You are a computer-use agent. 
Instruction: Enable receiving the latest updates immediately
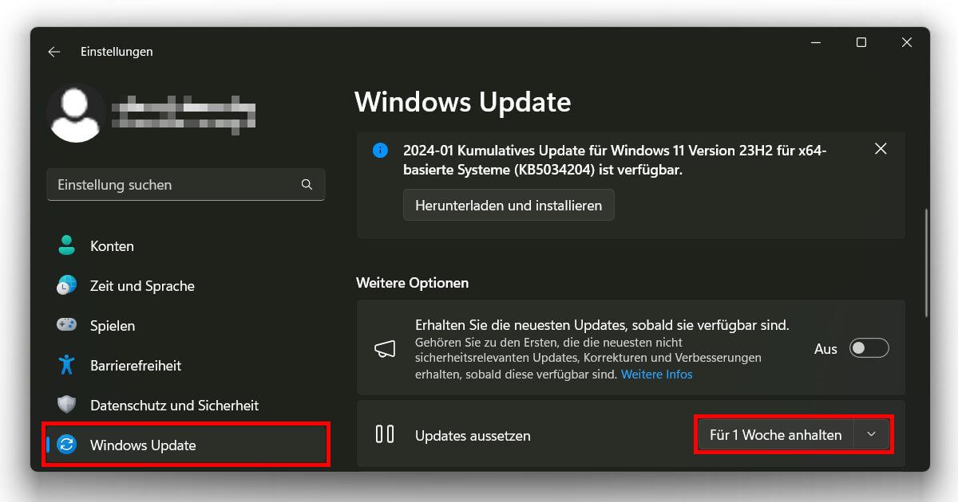pos(869,348)
